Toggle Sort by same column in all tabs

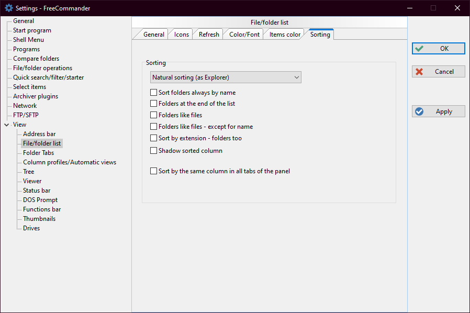tap(154, 171)
